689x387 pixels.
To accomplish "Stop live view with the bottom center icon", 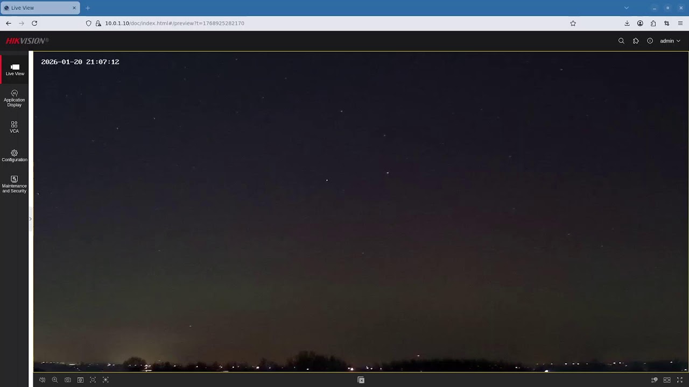I will 361,380.
